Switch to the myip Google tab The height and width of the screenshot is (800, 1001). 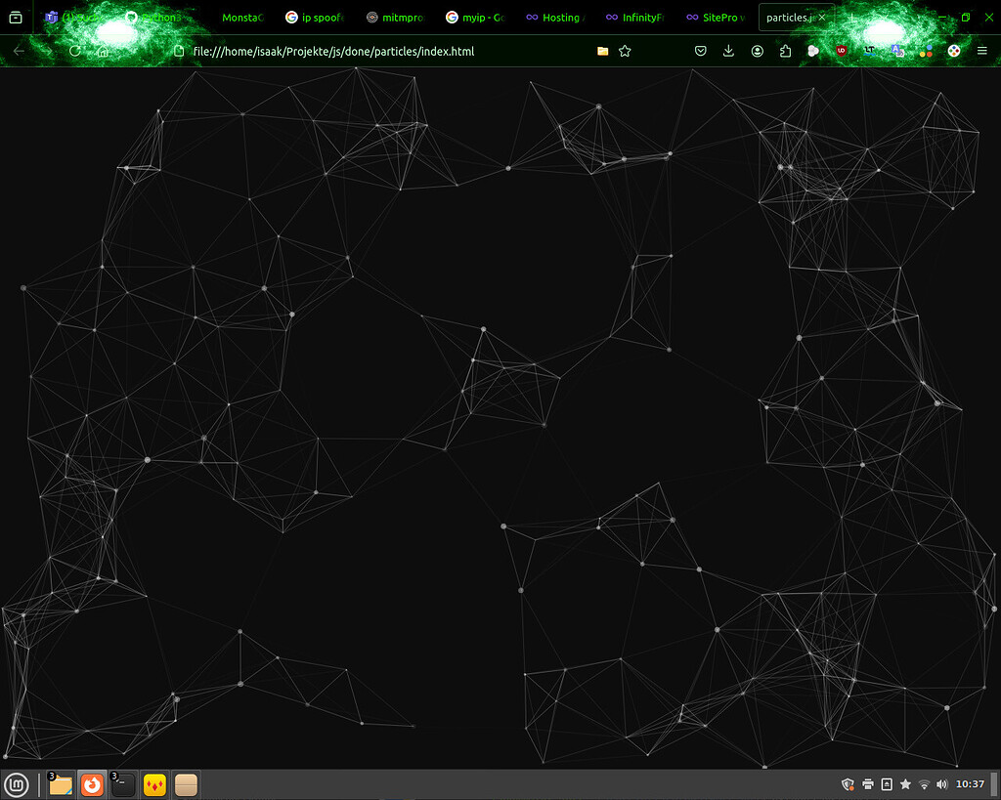tap(475, 18)
